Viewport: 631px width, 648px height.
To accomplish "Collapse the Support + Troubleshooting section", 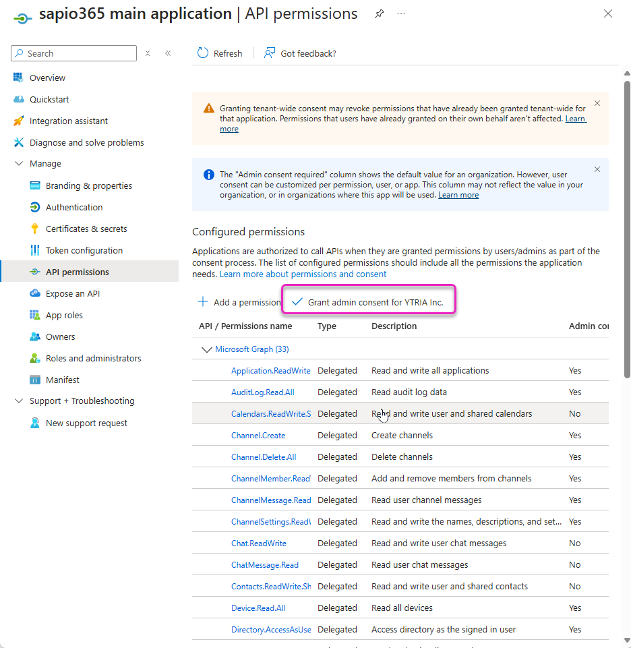I will click(19, 401).
